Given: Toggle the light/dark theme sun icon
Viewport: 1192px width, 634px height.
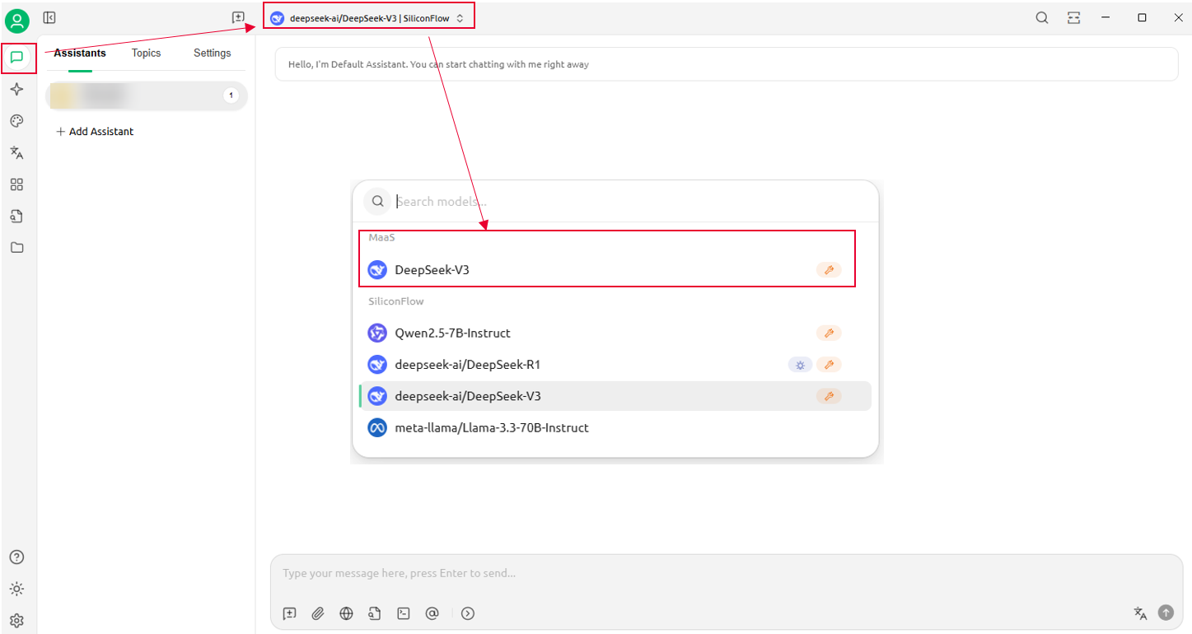Looking at the screenshot, I should tap(16, 590).
